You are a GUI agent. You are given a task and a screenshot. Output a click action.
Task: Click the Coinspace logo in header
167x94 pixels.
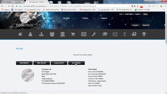tap(25, 20)
